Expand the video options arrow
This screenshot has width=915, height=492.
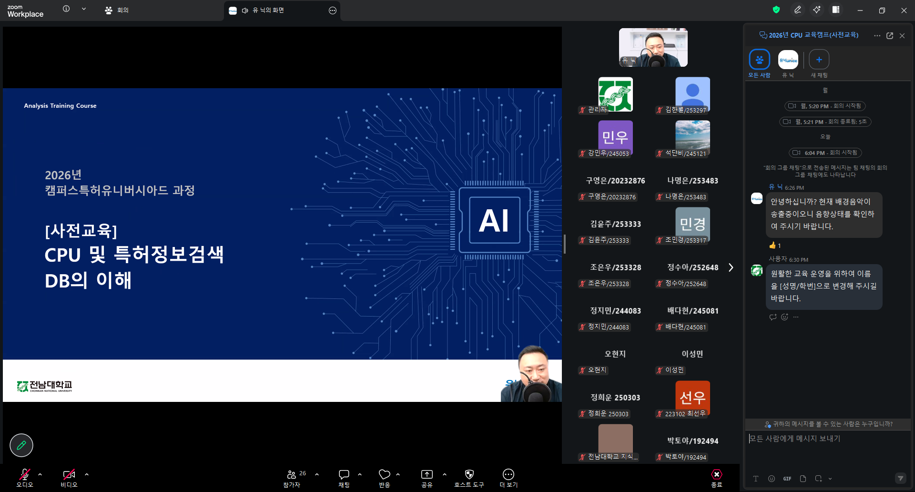[x=87, y=474]
